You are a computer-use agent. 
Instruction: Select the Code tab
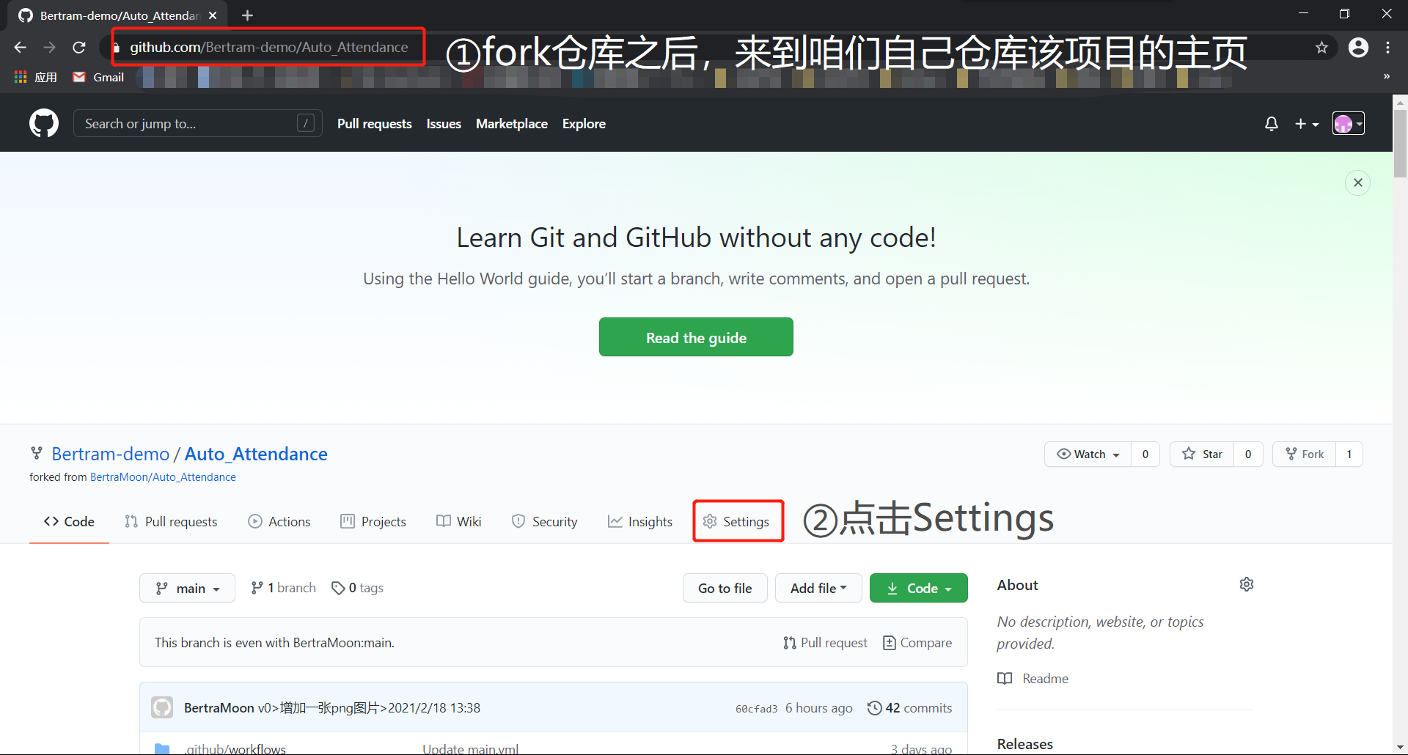[69, 521]
